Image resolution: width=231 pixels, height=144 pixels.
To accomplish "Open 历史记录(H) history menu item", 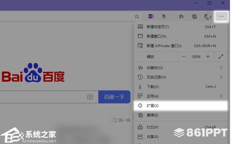I will 181,77.
